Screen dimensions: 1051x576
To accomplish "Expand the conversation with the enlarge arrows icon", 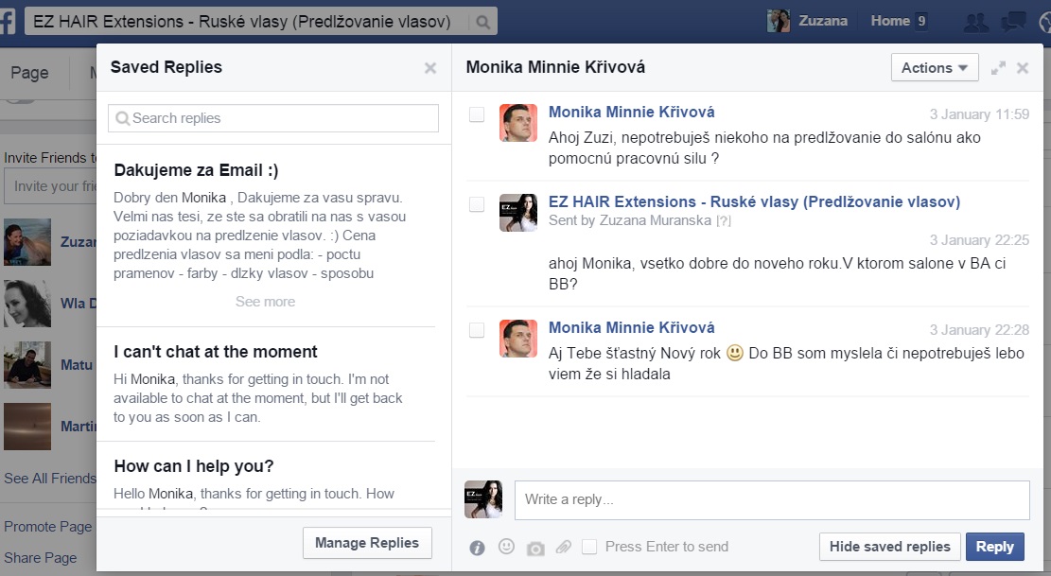I will point(997,68).
